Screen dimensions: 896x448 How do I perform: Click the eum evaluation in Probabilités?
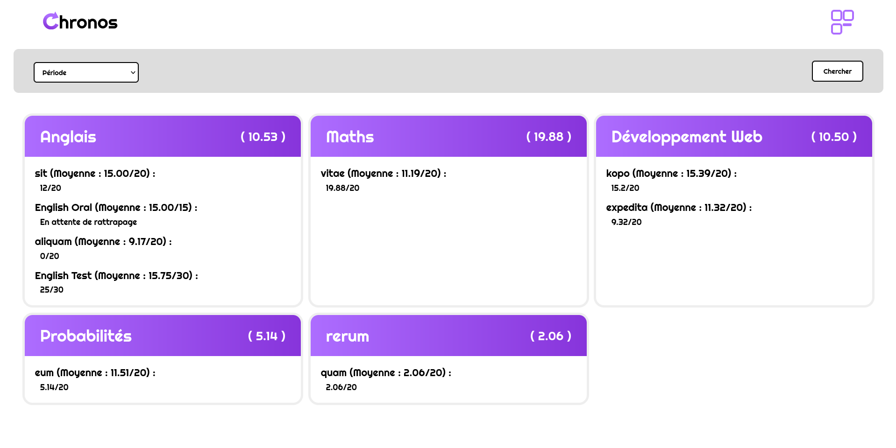click(95, 373)
